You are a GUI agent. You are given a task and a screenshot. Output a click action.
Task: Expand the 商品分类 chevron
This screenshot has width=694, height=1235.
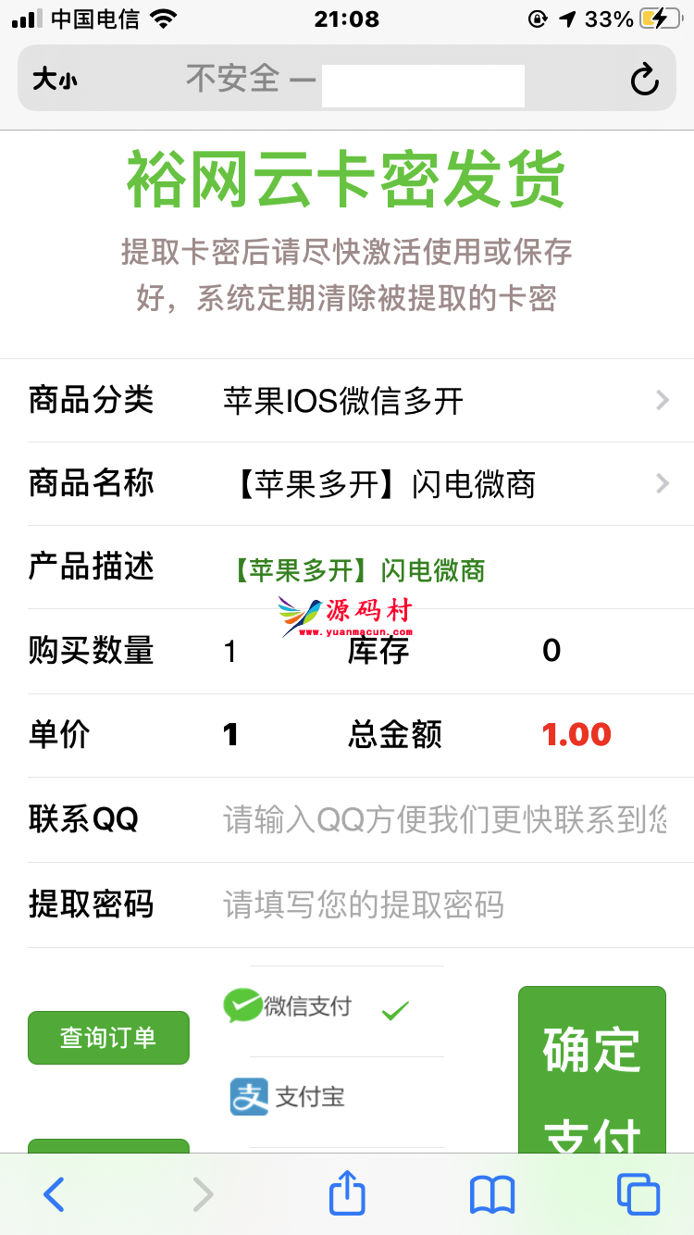coord(662,400)
